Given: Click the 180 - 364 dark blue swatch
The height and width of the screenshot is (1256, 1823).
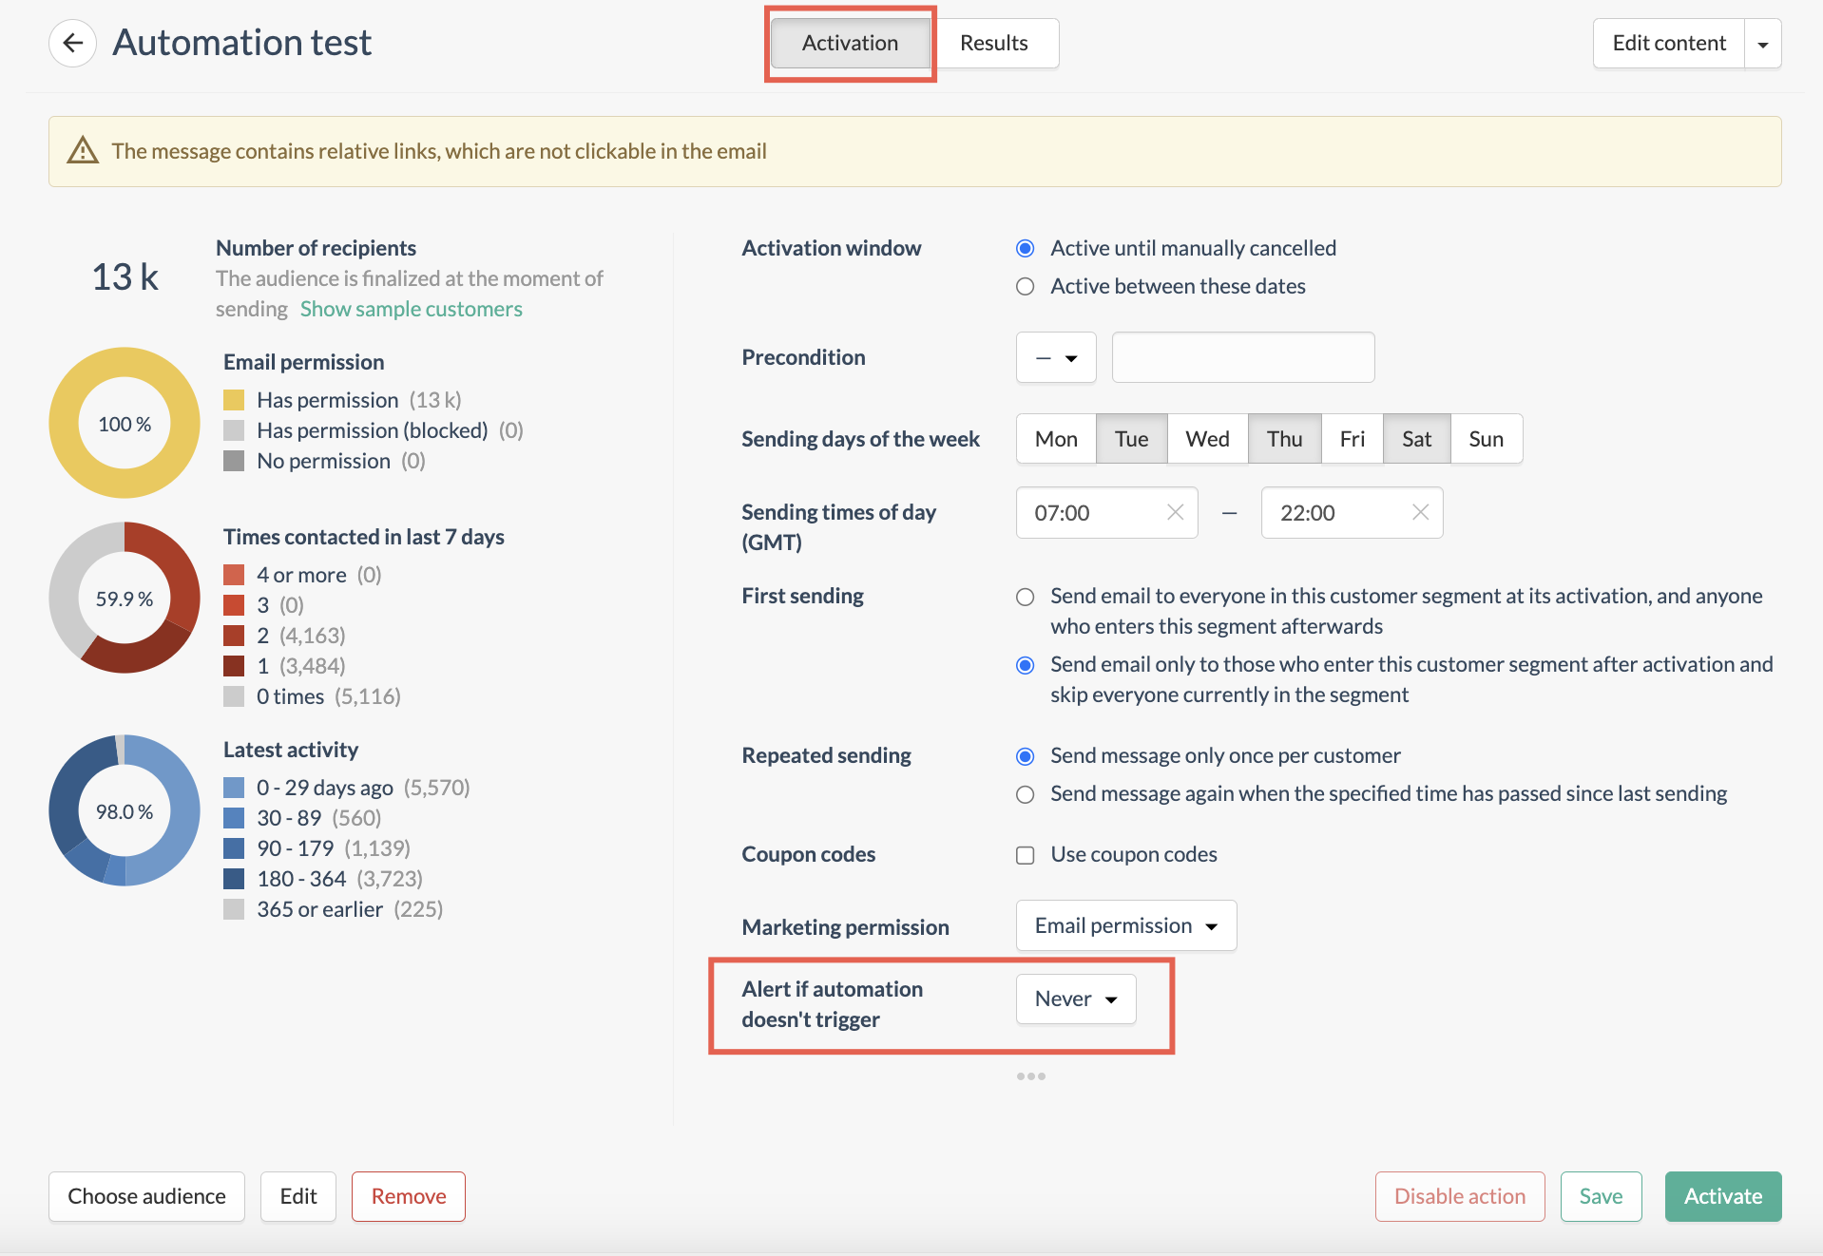Looking at the screenshot, I should click(x=234, y=879).
